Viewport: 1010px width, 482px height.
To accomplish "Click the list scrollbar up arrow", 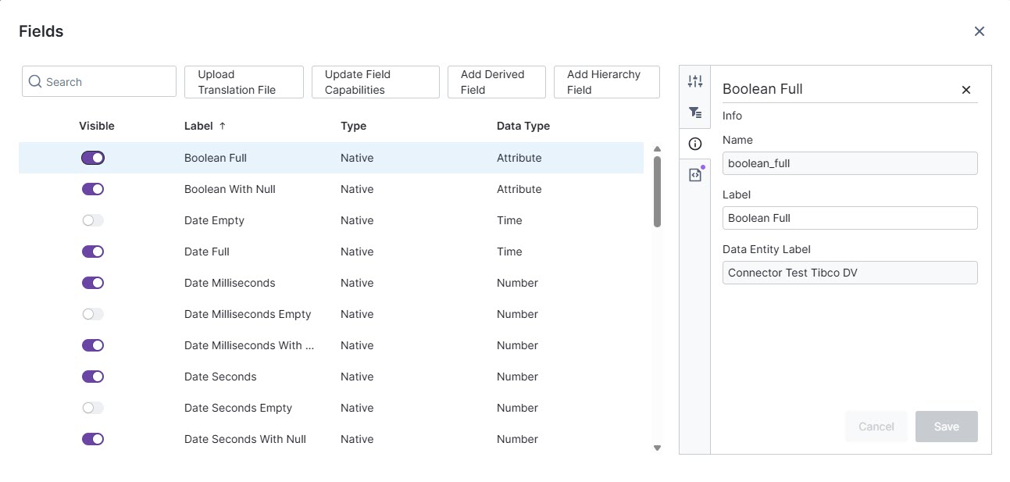I will tap(657, 148).
